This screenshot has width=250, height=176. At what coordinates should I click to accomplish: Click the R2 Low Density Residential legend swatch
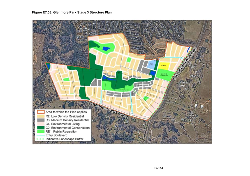(41, 116)
